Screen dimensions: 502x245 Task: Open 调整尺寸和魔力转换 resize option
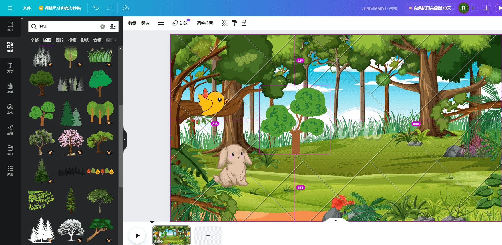pyautogui.click(x=60, y=8)
